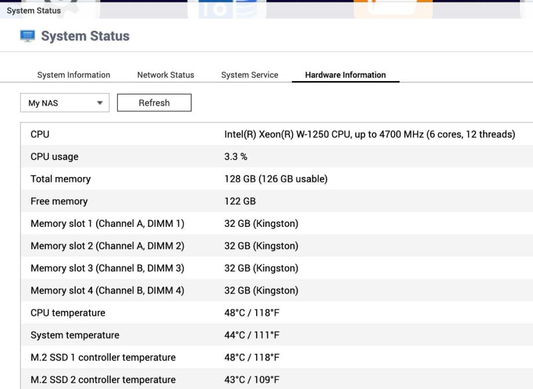
Task: Click the Free memory 122 GB value
Action: tap(240, 201)
